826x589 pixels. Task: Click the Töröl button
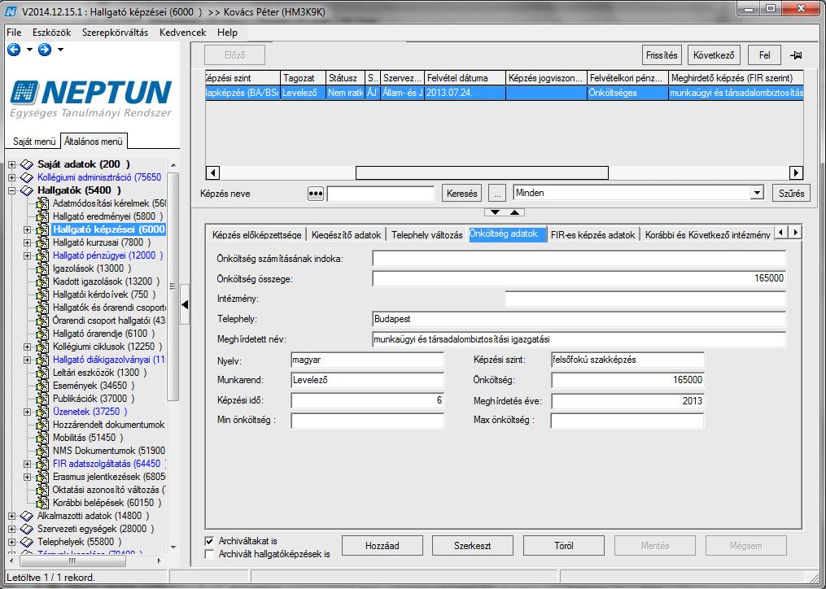coord(564,546)
